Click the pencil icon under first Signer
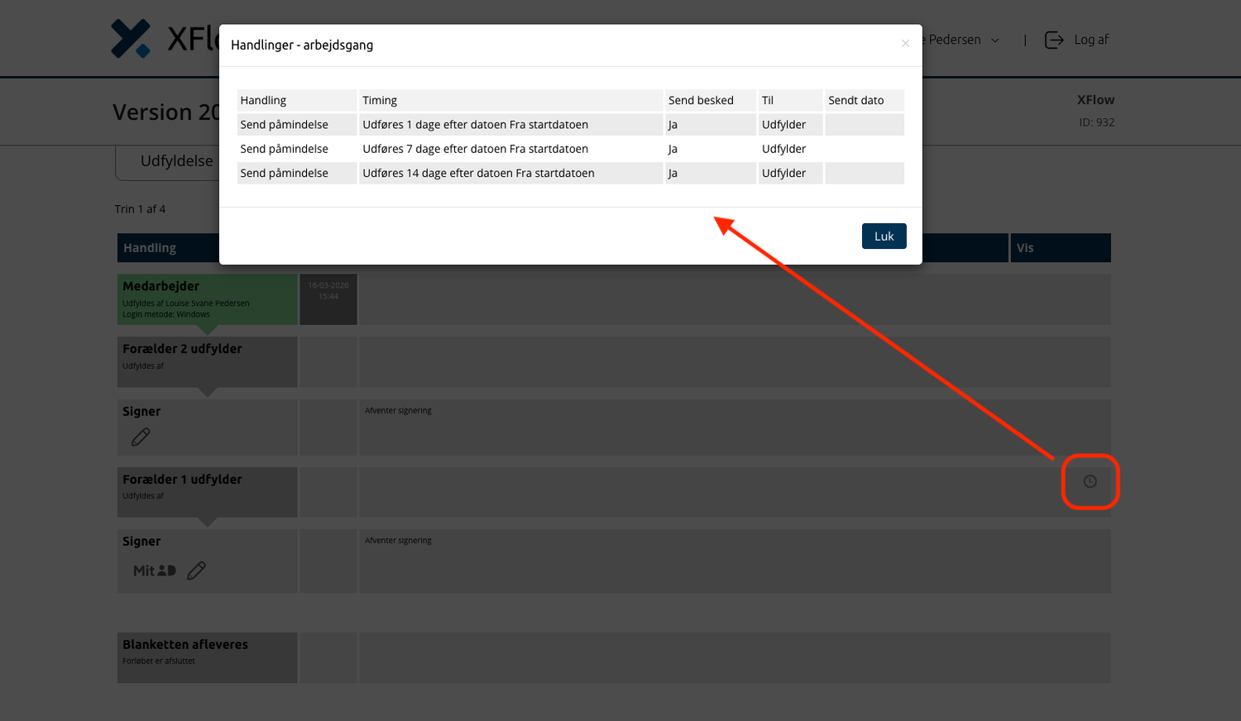 tap(141, 437)
